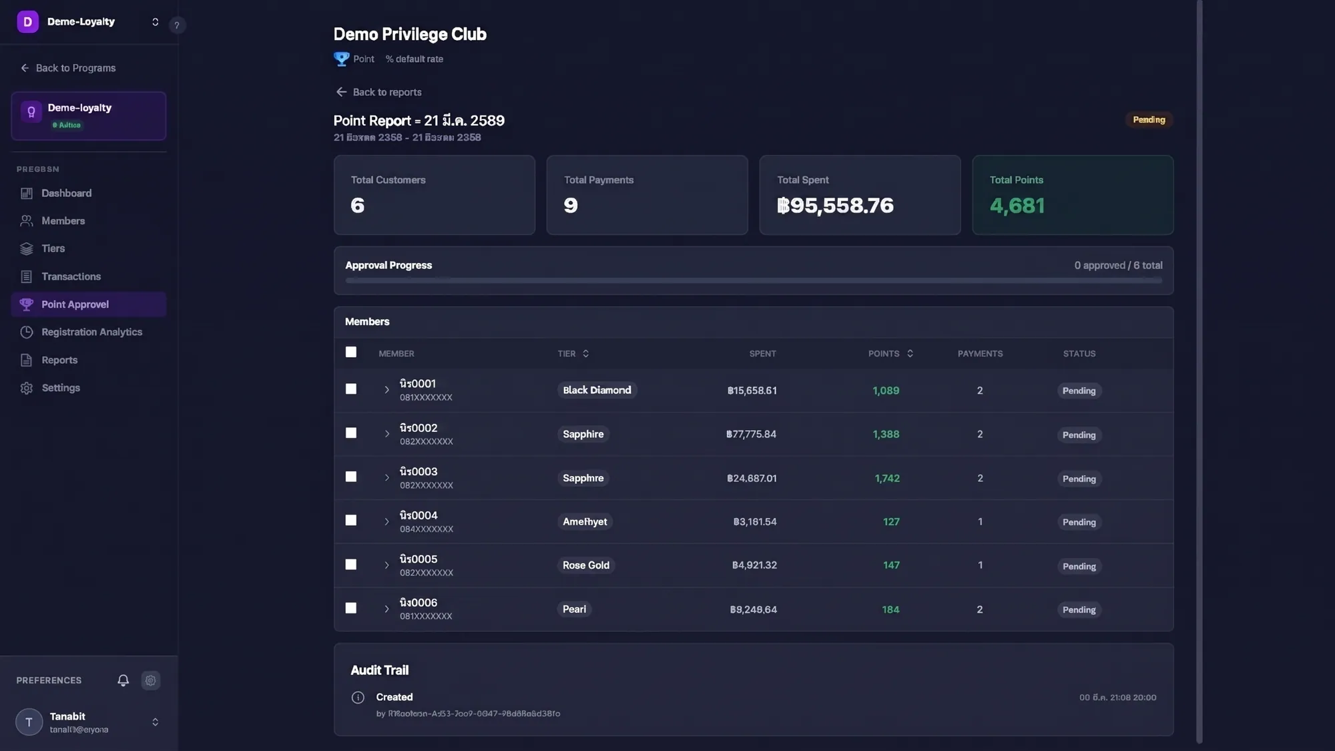
Task: Click the info icon beside Created
Action: point(358,698)
